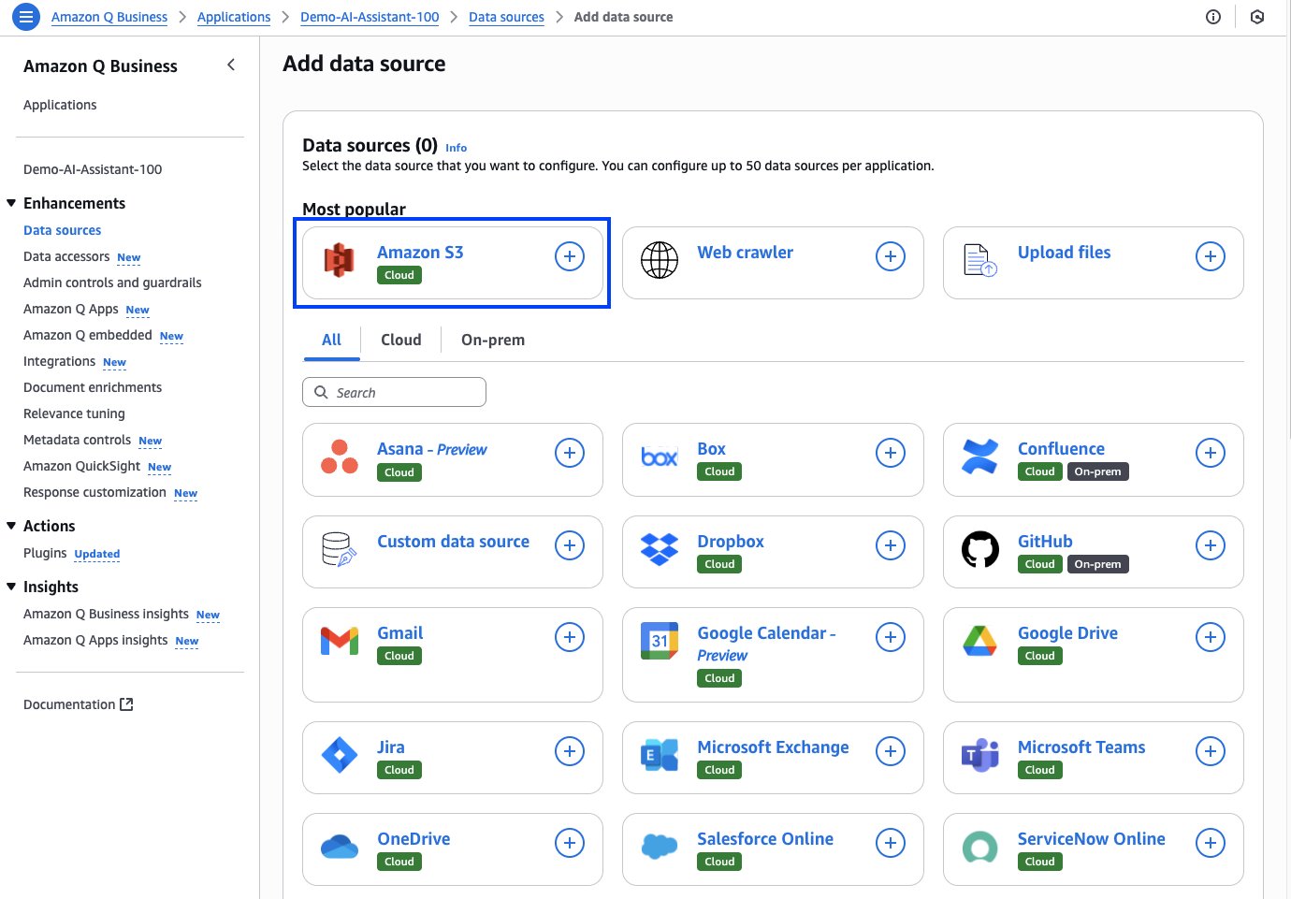Click the Web crawler globe icon
The height and width of the screenshot is (899, 1291).
click(660, 260)
